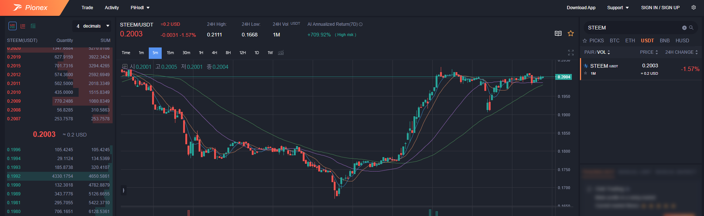Screen dimensions: 704x216
Task: Click sell order price 0.2009
Action: point(14,101)
